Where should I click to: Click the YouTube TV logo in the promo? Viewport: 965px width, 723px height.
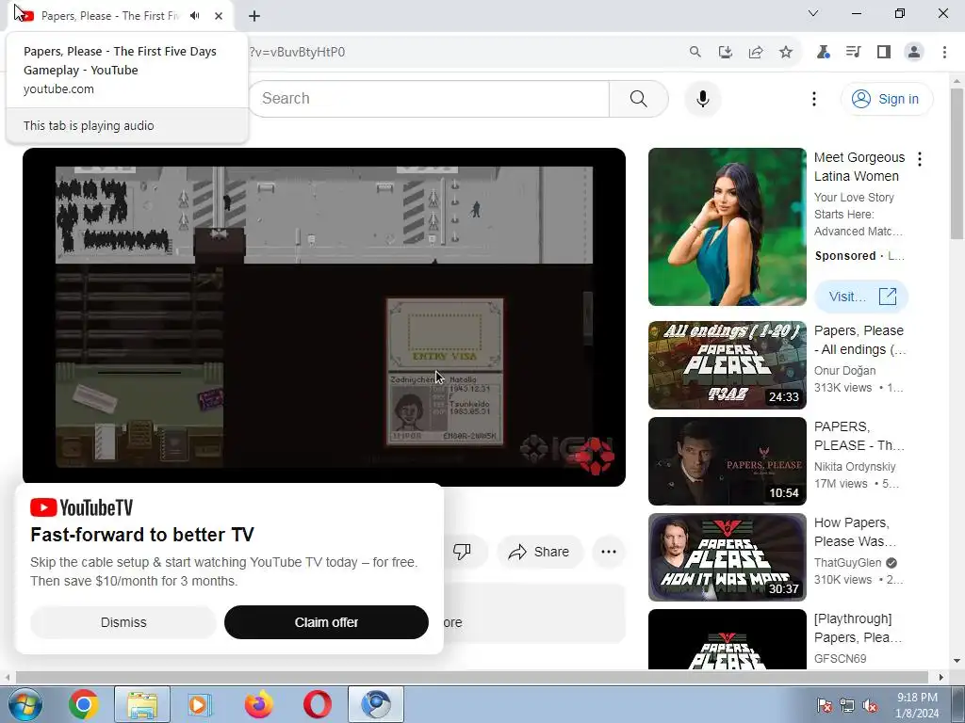click(x=81, y=507)
